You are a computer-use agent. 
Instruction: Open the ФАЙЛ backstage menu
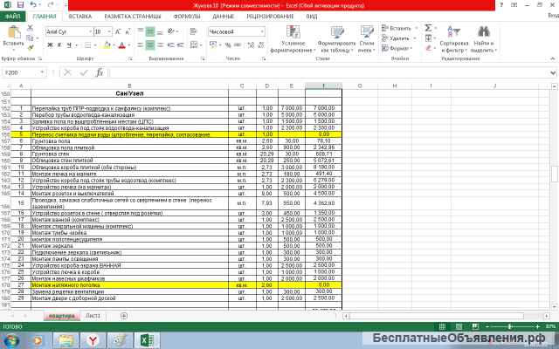(13, 17)
